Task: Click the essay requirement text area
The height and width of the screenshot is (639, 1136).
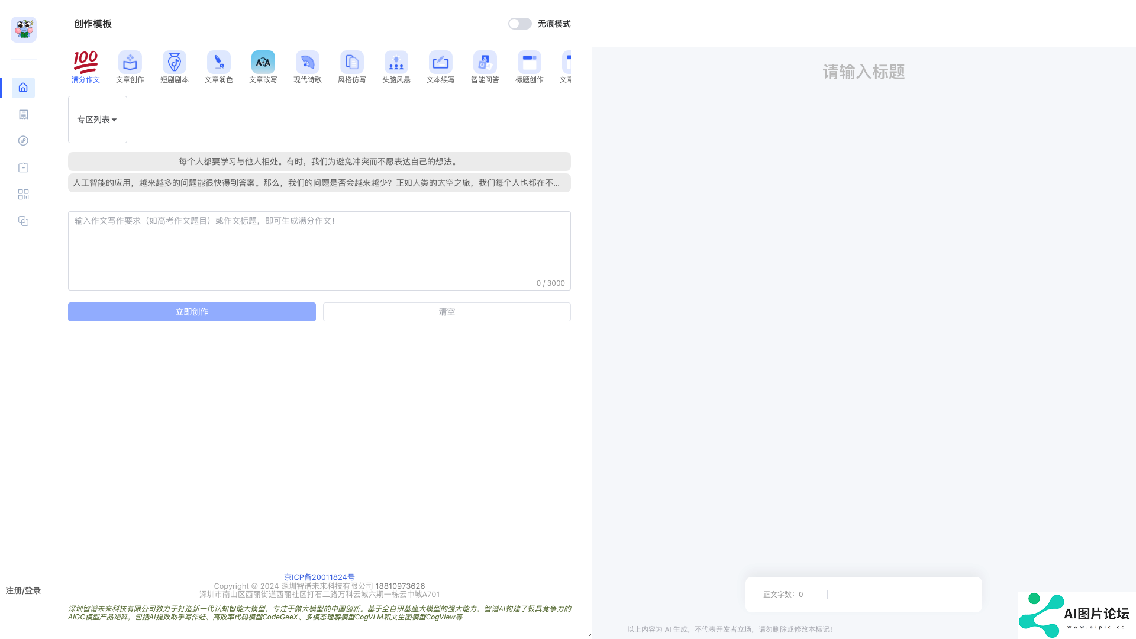Action: click(319, 250)
